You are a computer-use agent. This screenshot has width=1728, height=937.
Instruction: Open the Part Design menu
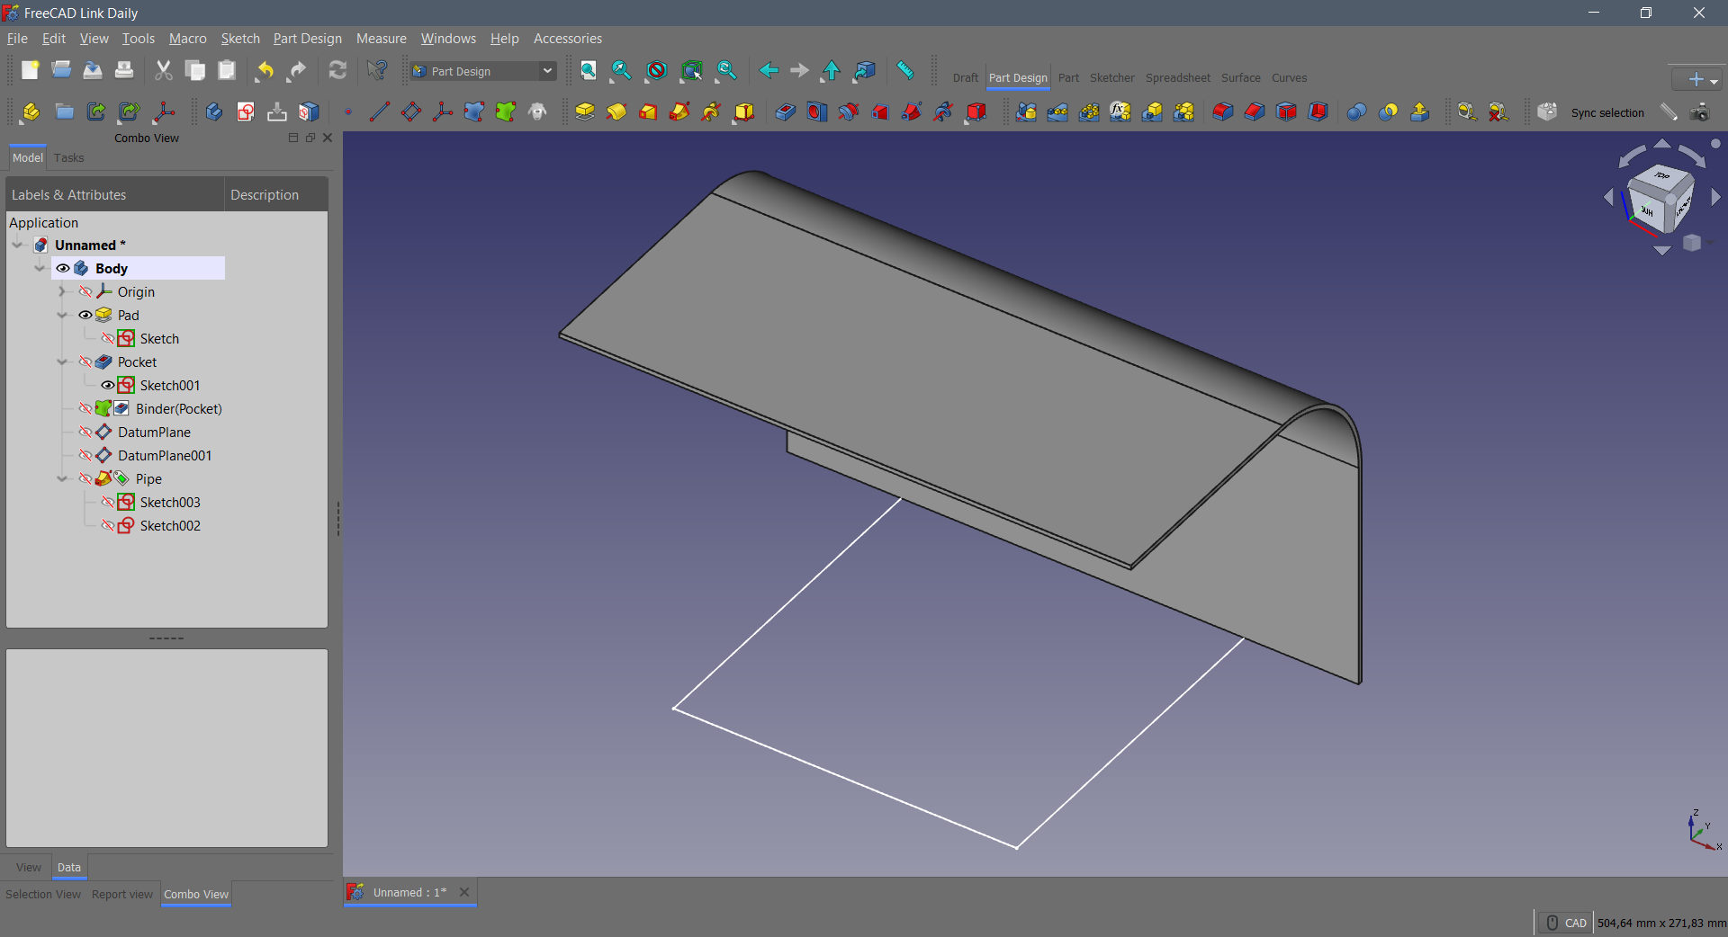click(307, 39)
